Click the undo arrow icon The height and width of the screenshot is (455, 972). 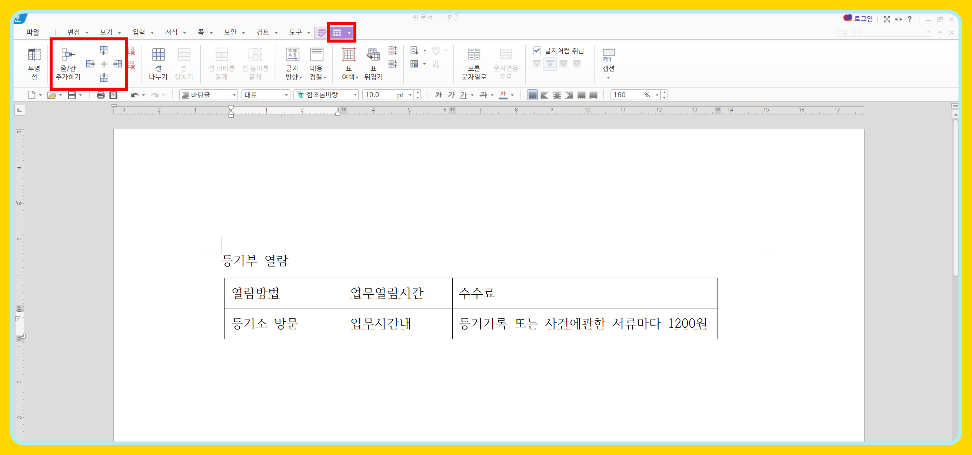(134, 95)
